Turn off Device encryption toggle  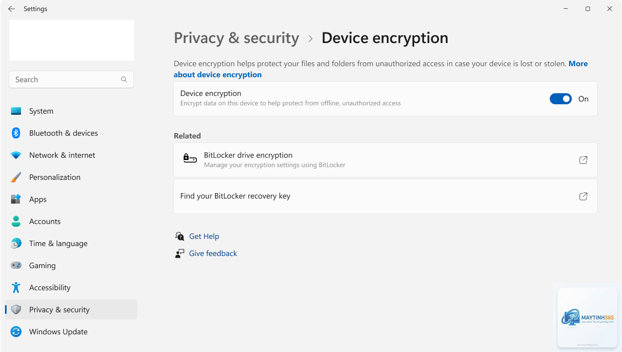click(560, 99)
